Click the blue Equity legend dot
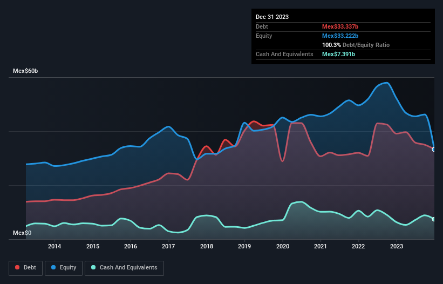Screen dimensions: 443x284 [53, 267]
